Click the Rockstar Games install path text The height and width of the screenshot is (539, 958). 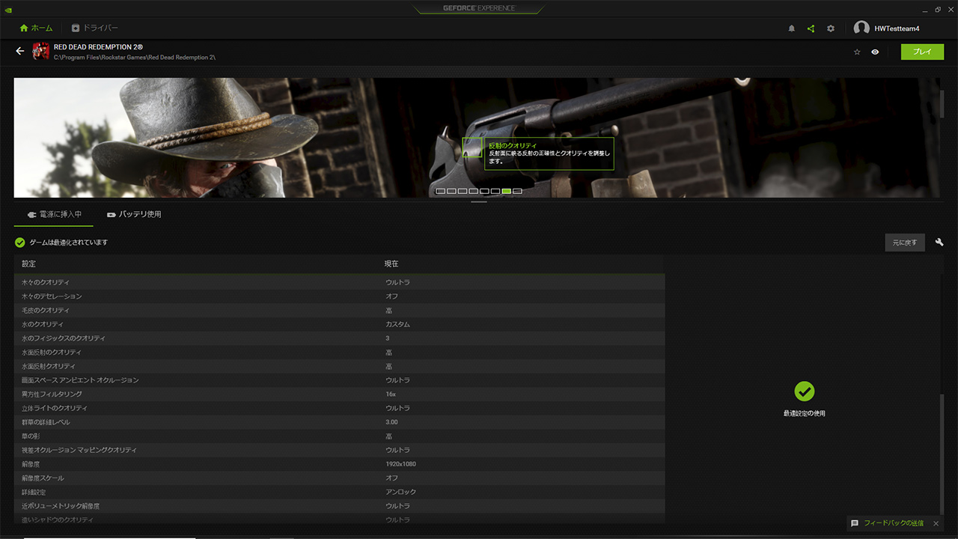(x=135, y=58)
